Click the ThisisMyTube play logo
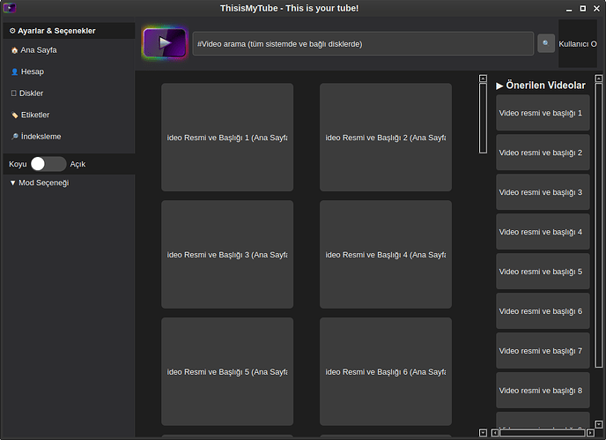The width and height of the screenshot is (606, 440). click(x=164, y=43)
